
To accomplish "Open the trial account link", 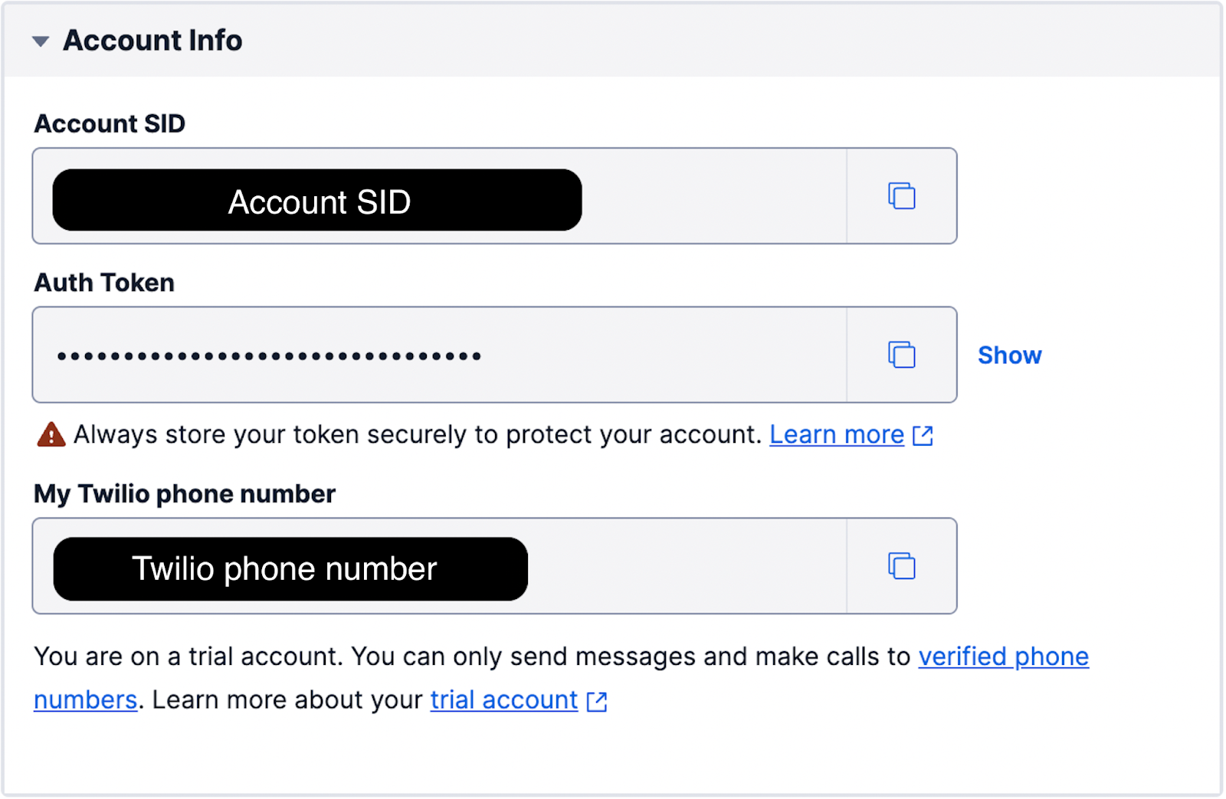I will (503, 699).
